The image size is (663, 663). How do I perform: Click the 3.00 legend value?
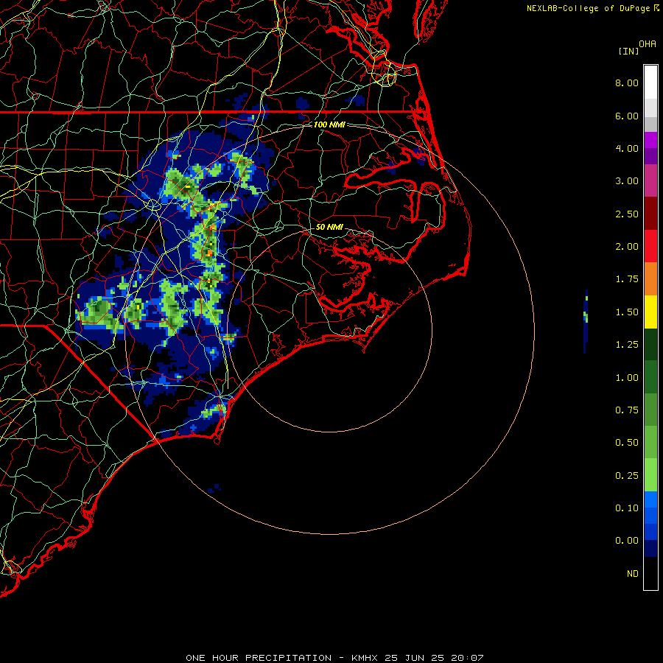coord(627,181)
